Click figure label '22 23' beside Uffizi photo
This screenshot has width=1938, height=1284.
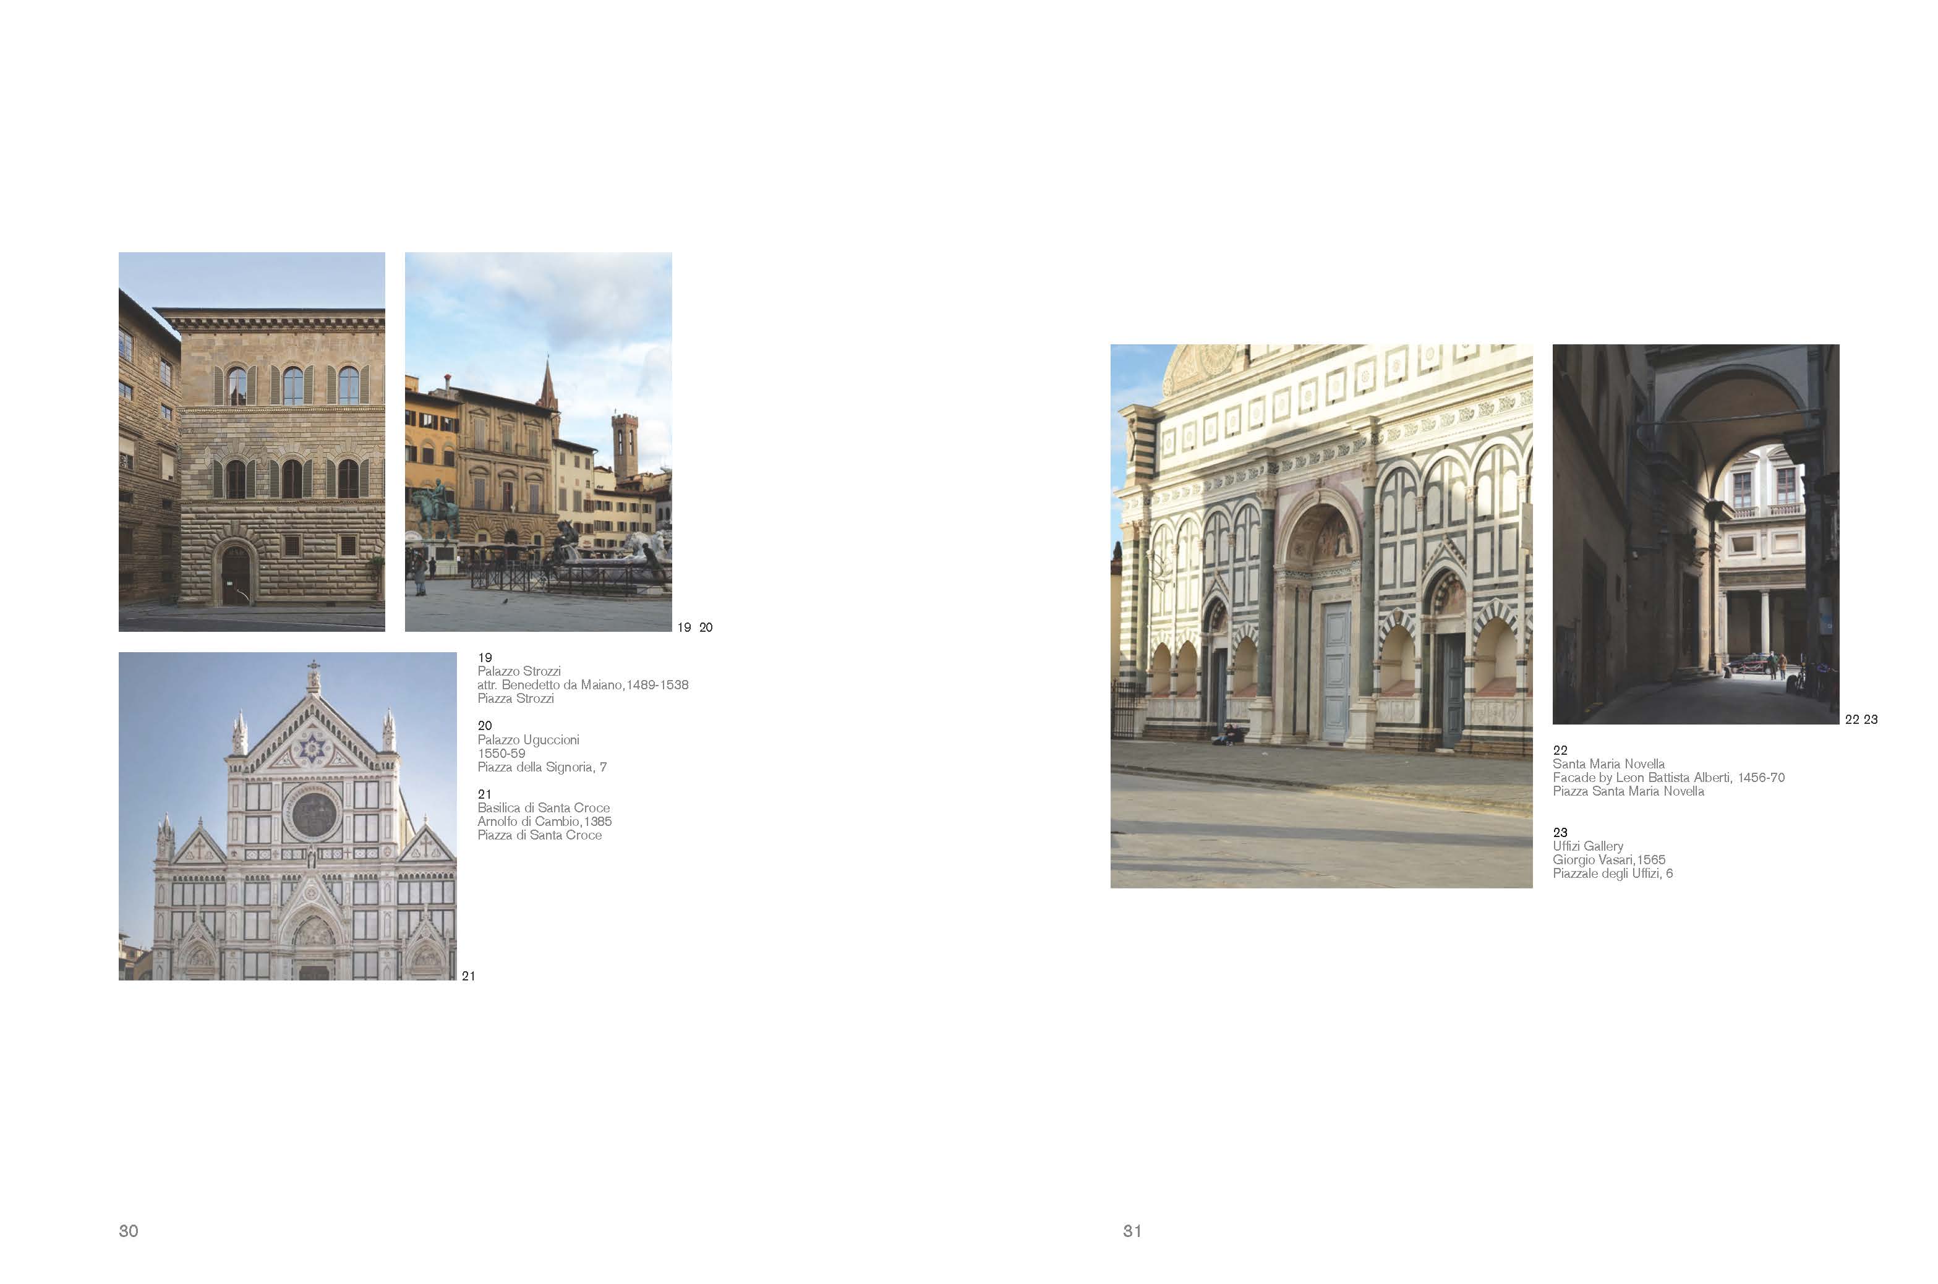click(x=1861, y=720)
